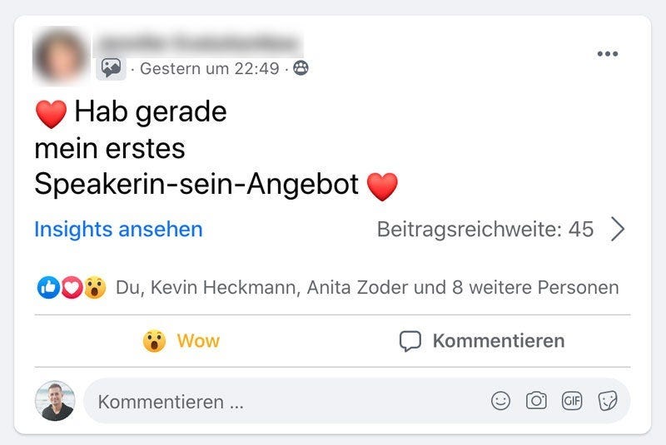Type in the Kommentieren input field

coord(283,401)
